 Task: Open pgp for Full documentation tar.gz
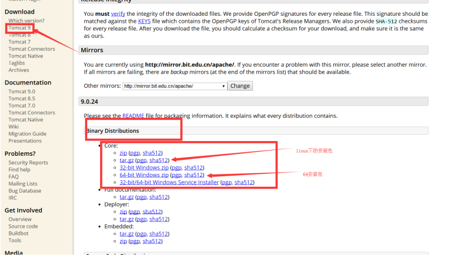click(142, 197)
